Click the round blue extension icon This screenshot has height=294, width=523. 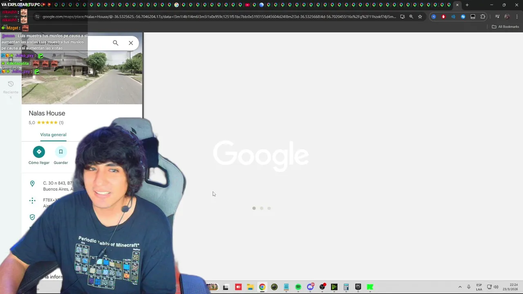point(434,17)
